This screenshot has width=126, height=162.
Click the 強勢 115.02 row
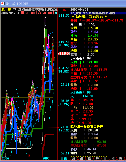click(x=84, y=32)
